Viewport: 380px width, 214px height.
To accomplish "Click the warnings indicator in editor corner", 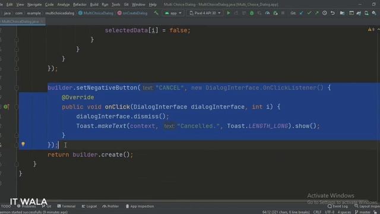I will [x=371, y=29].
